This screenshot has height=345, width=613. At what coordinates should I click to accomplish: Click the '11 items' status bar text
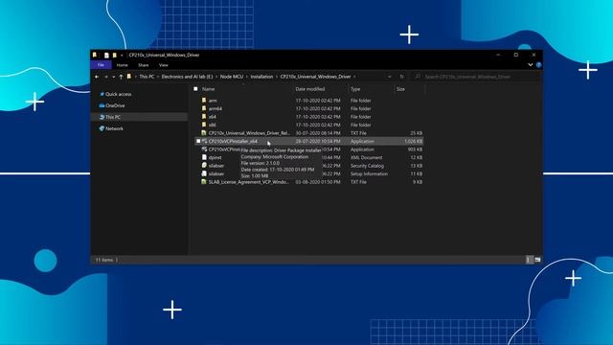click(x=104, y=260)
